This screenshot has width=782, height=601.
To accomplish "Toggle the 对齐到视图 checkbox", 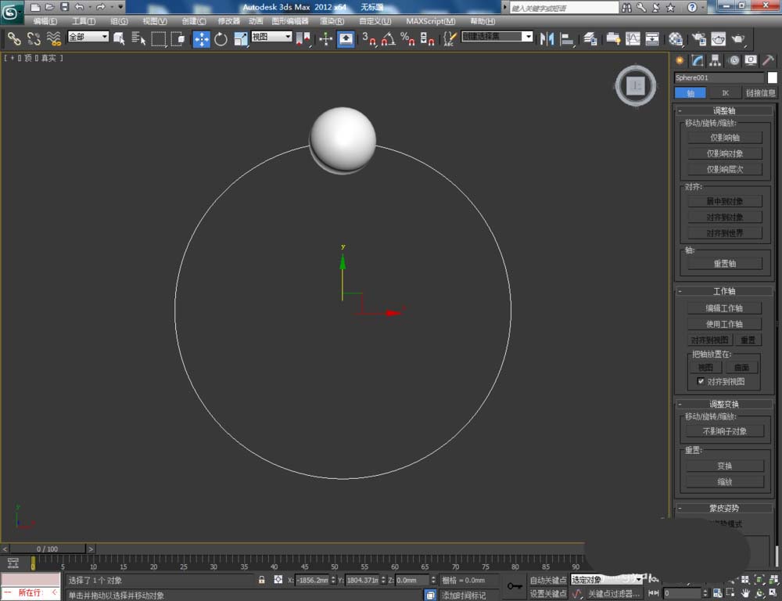I will (701, 382).
